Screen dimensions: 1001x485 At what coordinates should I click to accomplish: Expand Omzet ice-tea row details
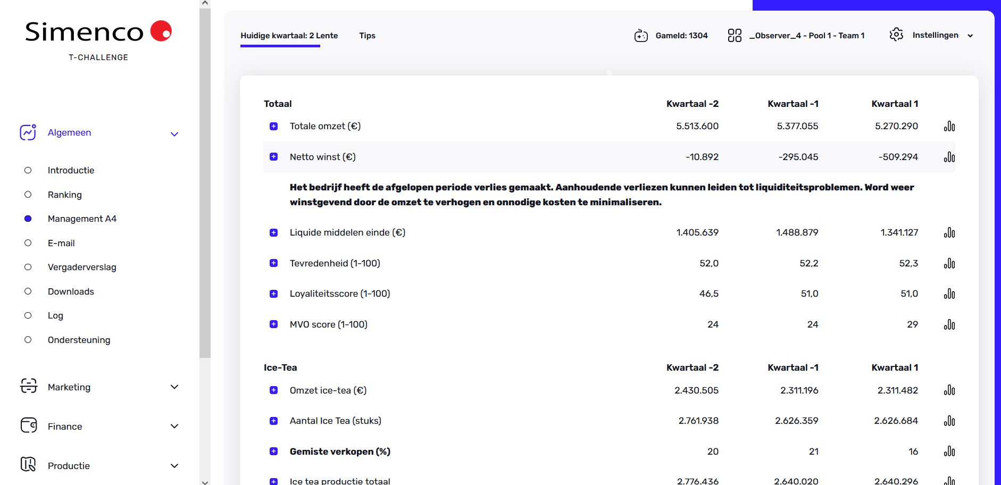click(273, 390)
